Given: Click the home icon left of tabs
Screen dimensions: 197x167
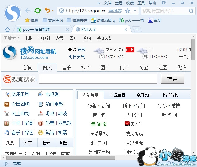Looking at the screenshot, I should click(7, 29).
